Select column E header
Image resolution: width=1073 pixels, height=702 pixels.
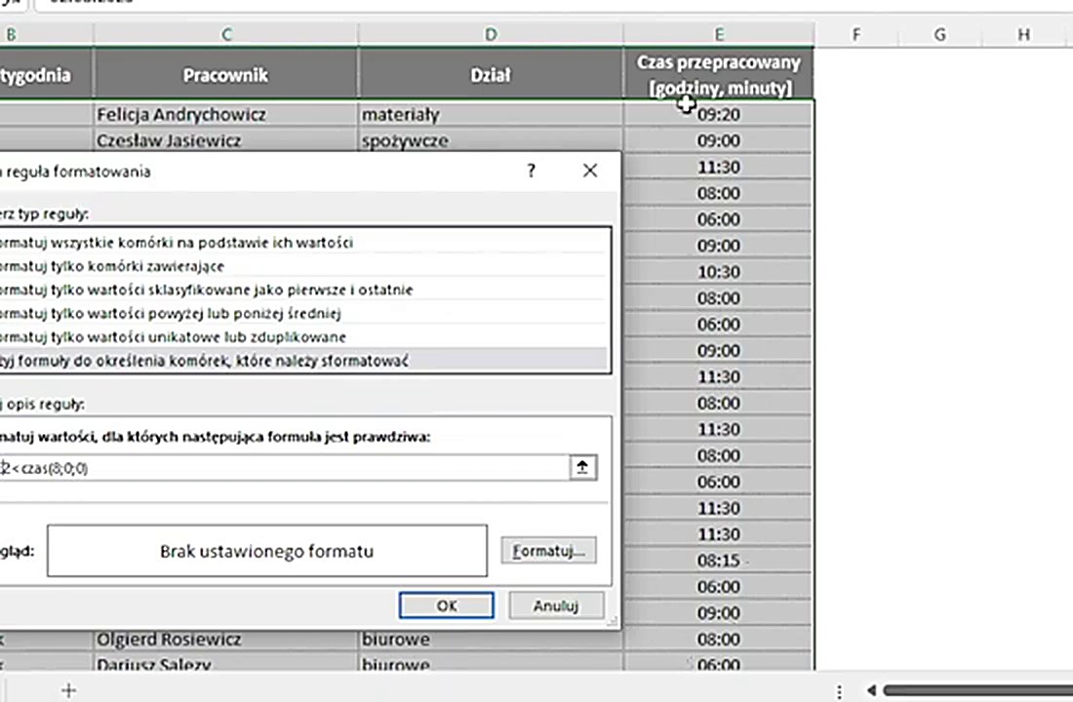coord(718,34)
